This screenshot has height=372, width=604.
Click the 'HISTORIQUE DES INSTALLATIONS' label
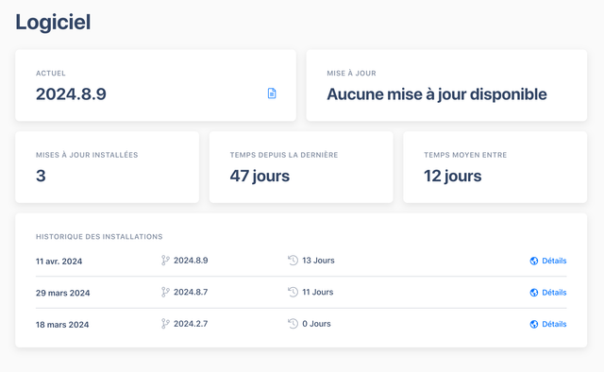[99, 237]
